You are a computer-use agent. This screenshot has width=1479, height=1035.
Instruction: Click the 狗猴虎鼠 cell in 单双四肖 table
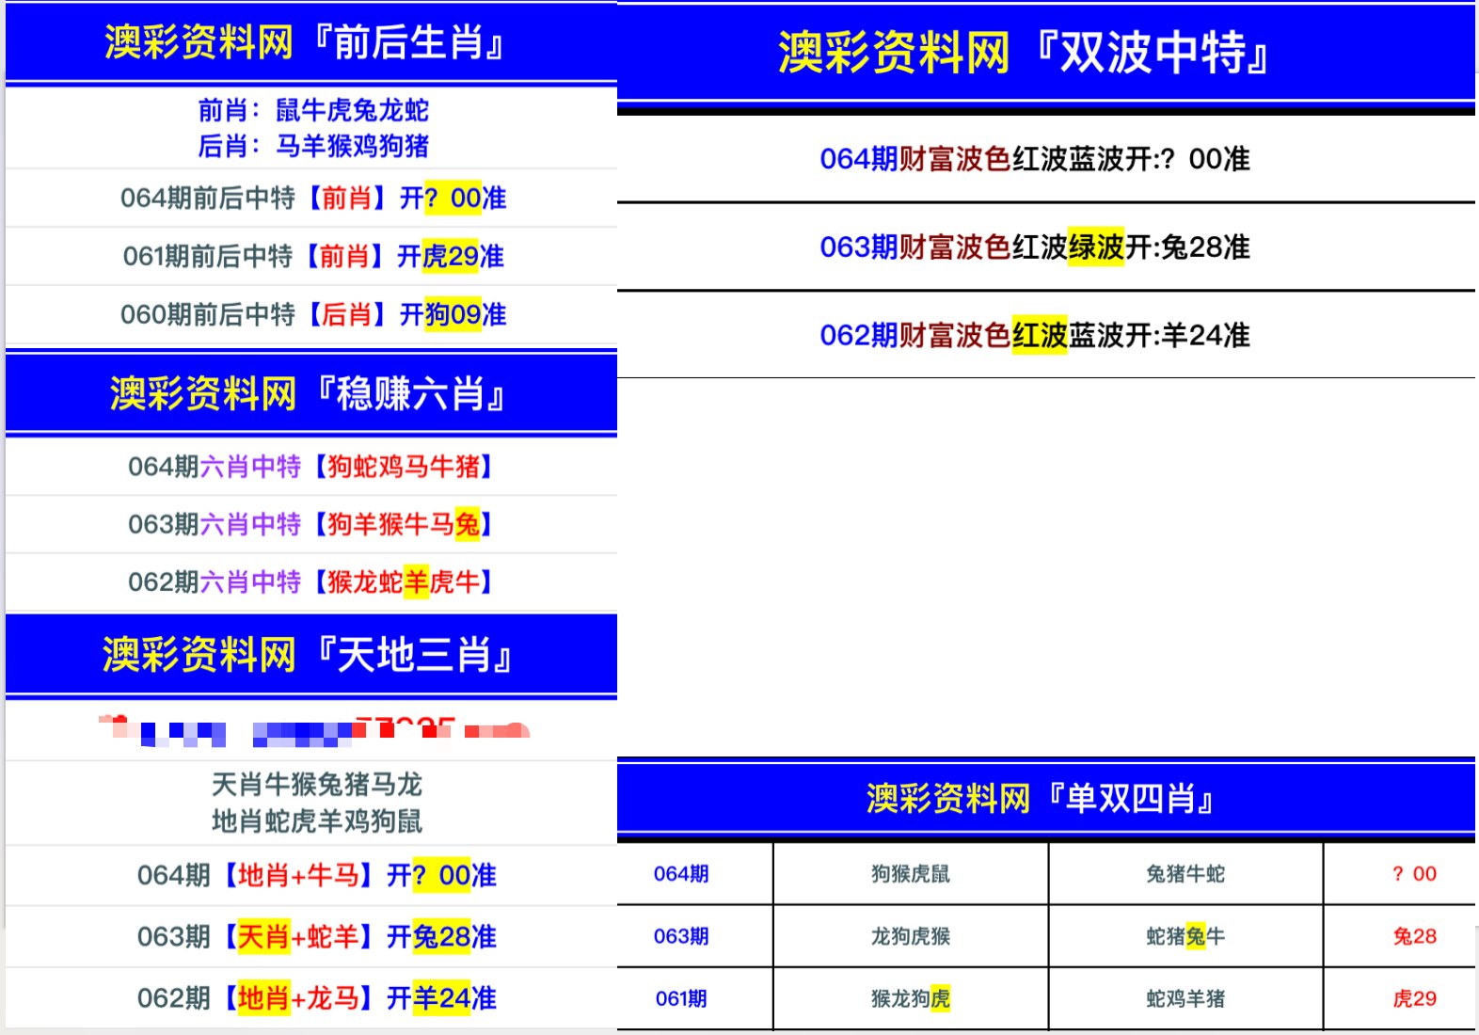point(910,874)
